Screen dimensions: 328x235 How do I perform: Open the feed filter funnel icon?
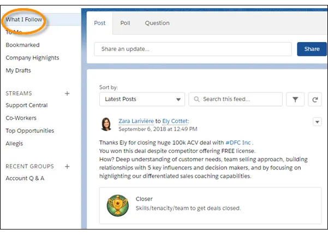[295, 99]
